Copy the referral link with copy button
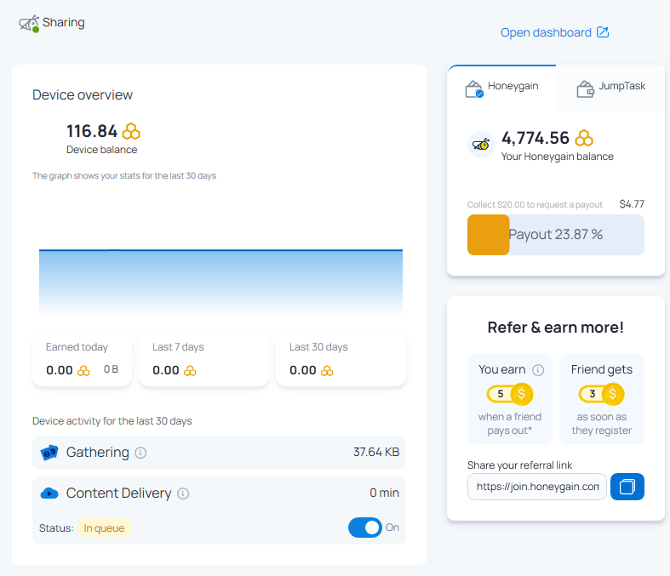 627,487
